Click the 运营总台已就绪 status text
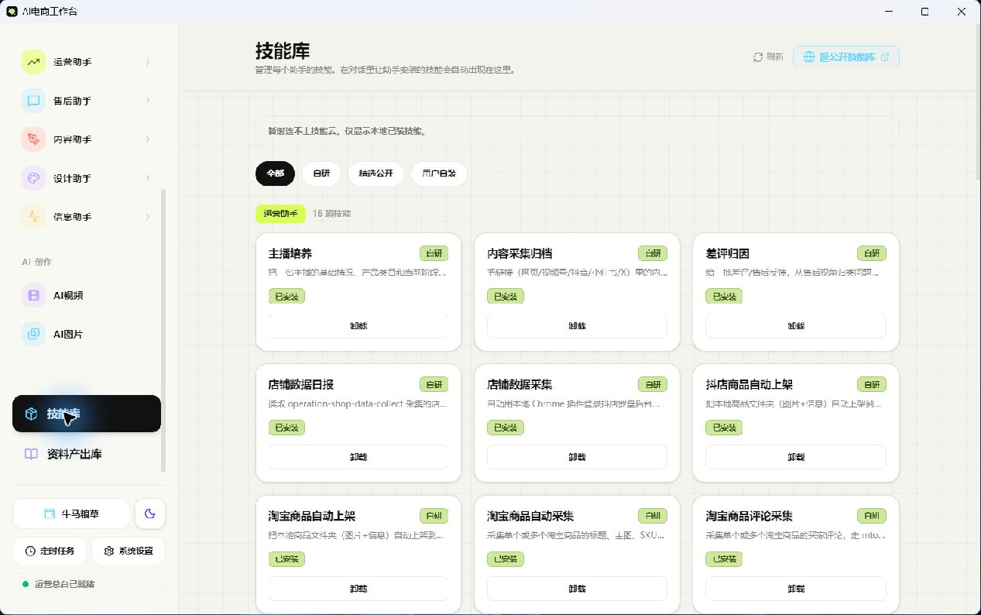 64,584
